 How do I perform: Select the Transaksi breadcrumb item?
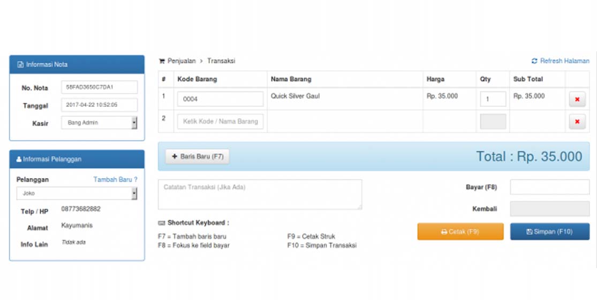click(x=221, y=61)
